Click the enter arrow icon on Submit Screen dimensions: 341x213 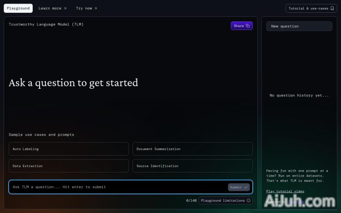point(246,187)
